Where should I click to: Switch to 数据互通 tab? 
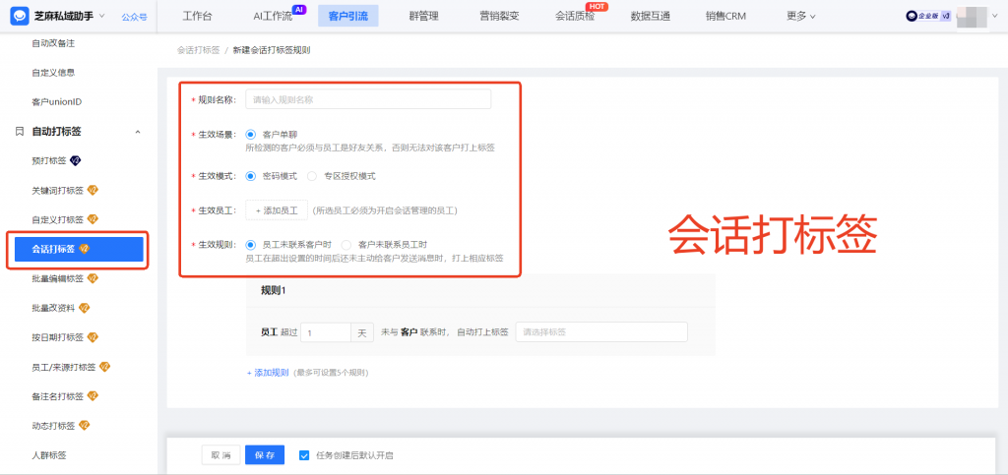pyautogui.click(x=651, y=16)
